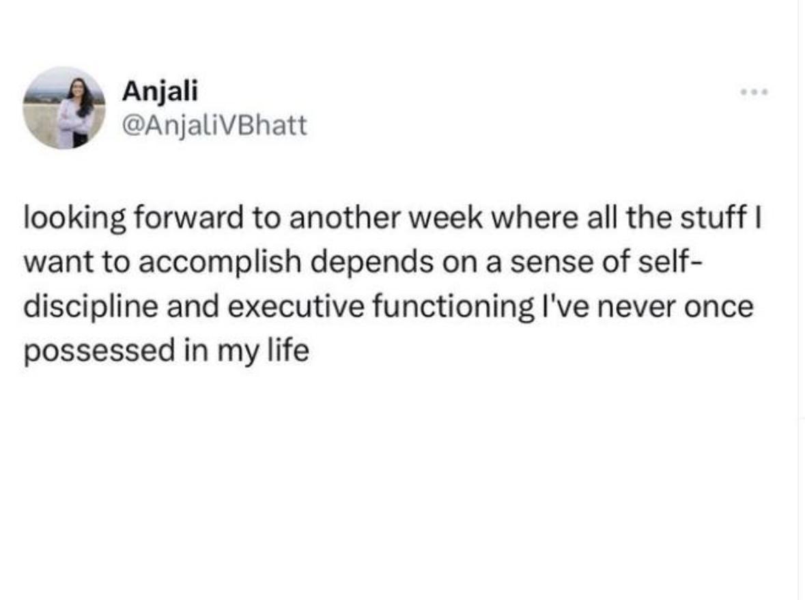
Task: Click the word 'functioning' in the tweet
Action: pyautogui.click(x=453, y=307)
